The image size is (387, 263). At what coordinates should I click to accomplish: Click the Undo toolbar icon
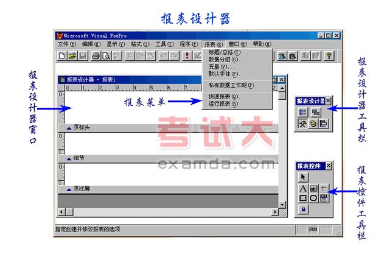pyautogui.click(x=164, y=56)
